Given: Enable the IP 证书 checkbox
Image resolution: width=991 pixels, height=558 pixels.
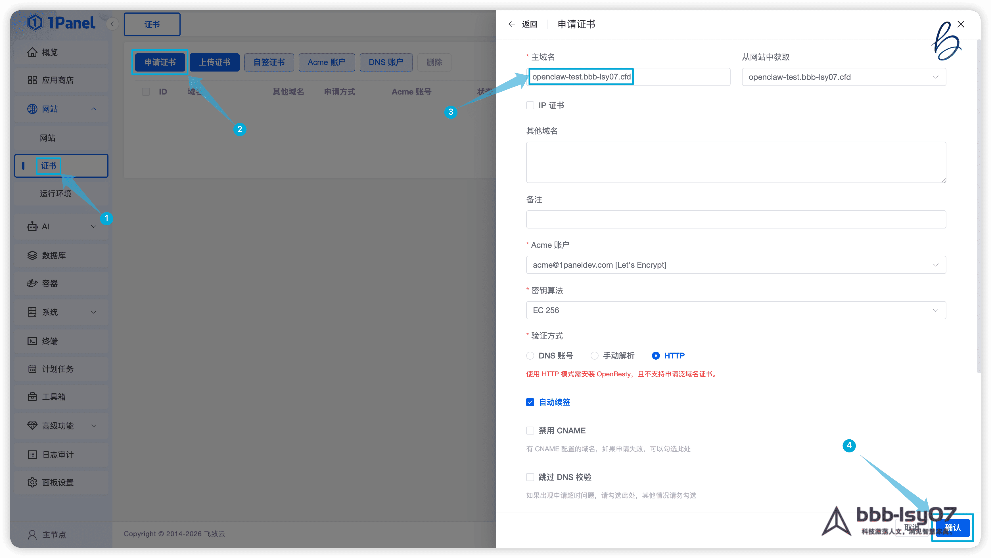Looking at the screenshot, I should (x=530, y=105).
